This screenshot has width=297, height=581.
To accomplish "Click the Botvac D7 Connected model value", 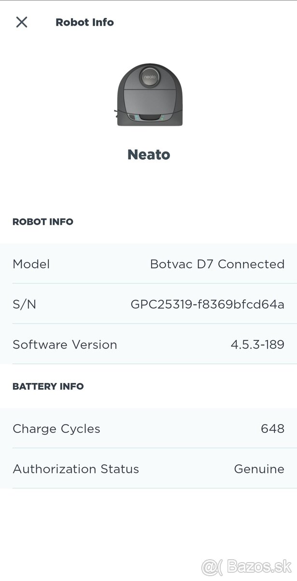I will click(217, 264).
